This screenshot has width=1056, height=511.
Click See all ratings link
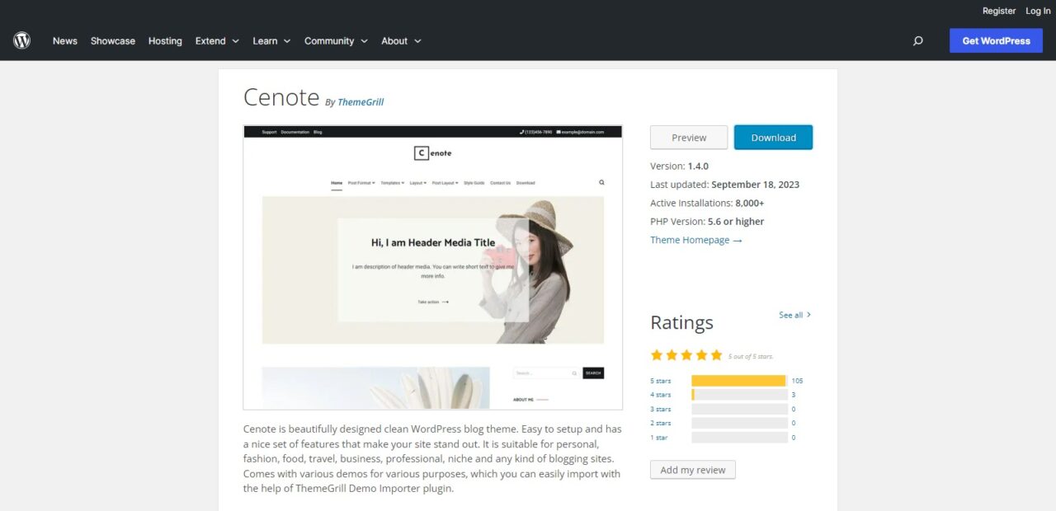pyautogui.click(x=795, y=315)
